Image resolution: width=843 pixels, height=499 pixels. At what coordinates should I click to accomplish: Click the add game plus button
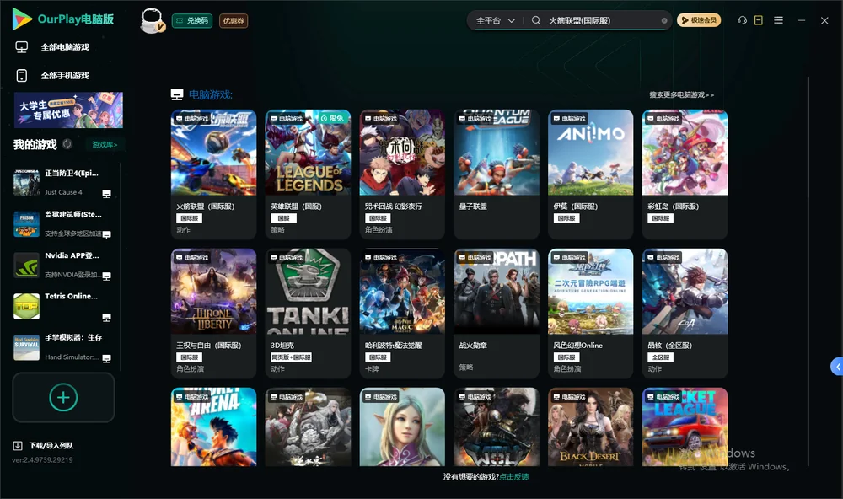pyautogui.click(x=63, y=398)
